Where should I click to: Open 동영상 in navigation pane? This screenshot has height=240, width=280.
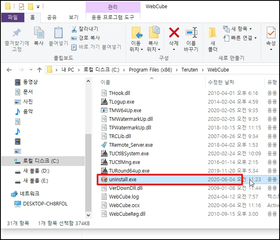pos(26,82)
